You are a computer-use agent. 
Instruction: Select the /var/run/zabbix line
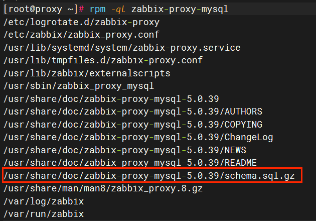[44, 214]
